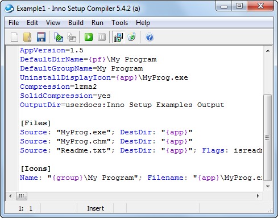The width and height of the screenshot is (278, 218).
Task: Open the View menu
Action: pos(53,23)
